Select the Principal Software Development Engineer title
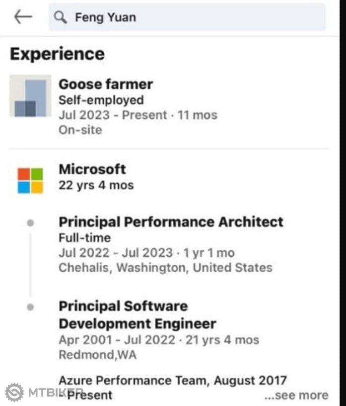The width and height of the screenshot is (346, 406). [x=137, y=315]
